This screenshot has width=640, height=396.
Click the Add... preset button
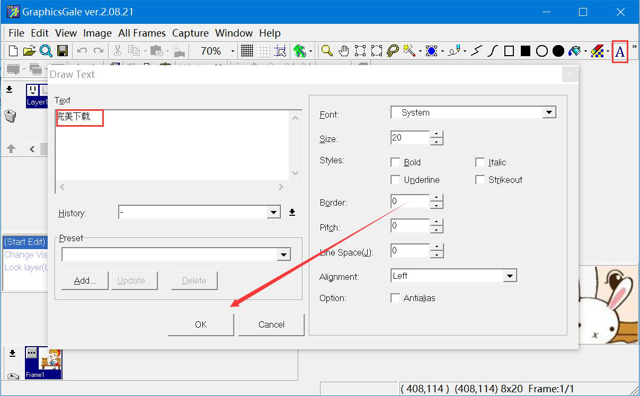pos(85,280)
